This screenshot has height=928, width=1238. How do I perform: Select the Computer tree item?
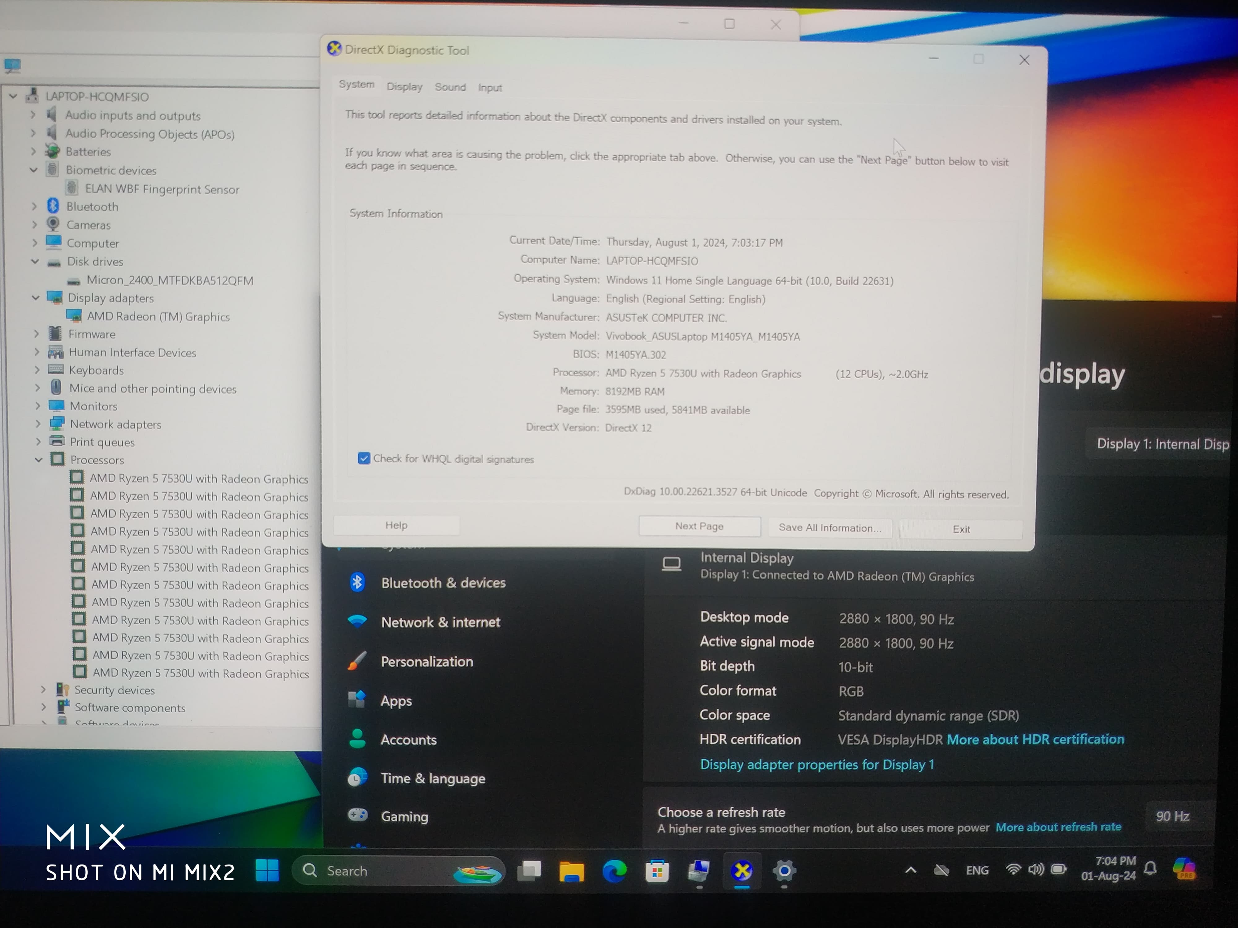tap(93, 243)
